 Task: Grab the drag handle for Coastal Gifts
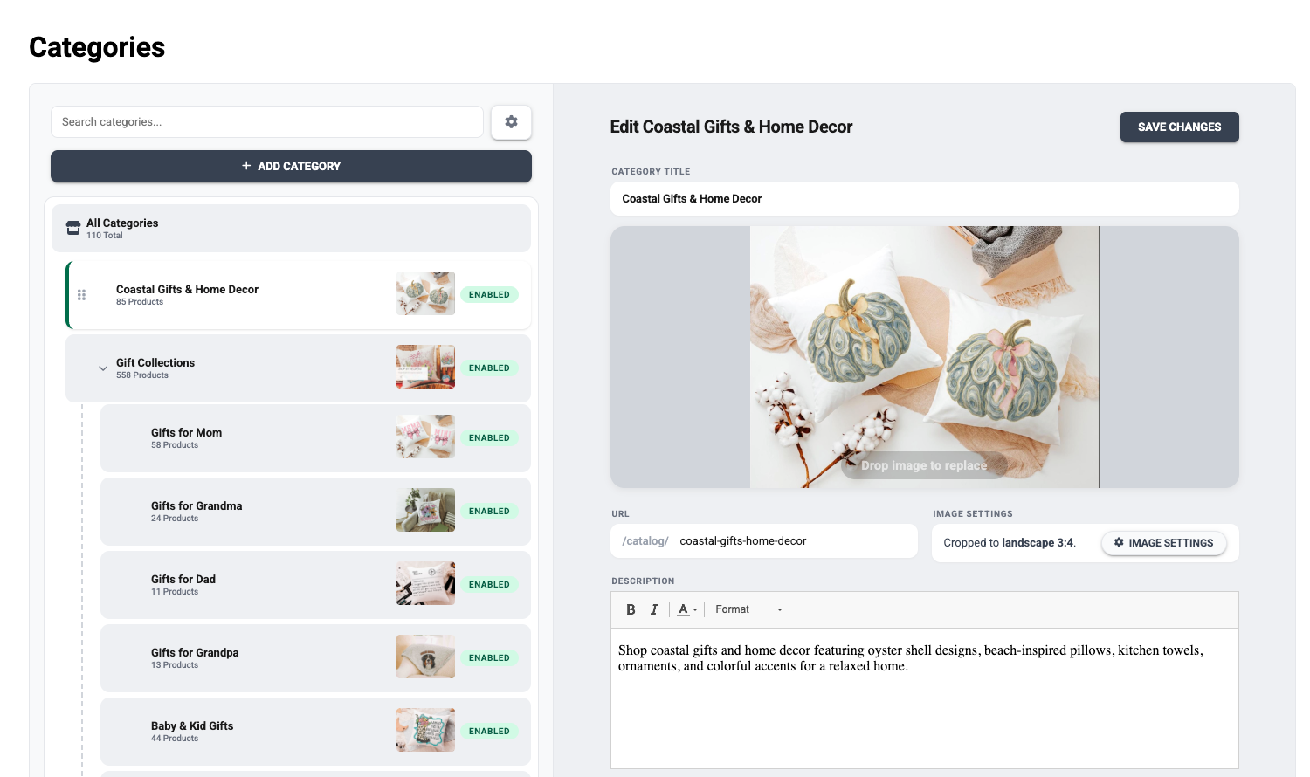pyautogui.click(x=81, y=295)
